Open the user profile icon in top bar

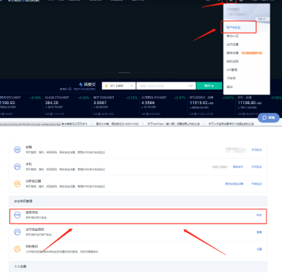(x=231, y=1)
